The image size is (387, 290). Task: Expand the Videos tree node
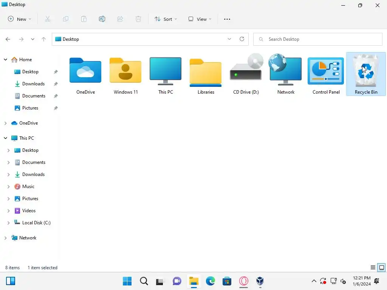point(8,211)
